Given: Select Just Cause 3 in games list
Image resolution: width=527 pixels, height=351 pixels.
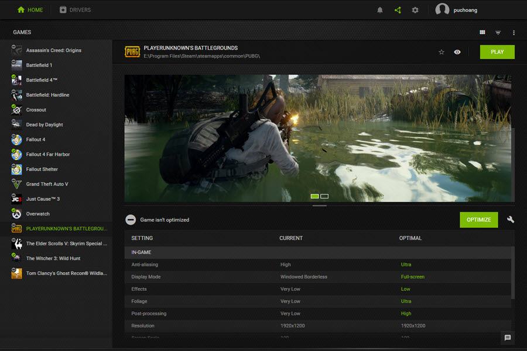Looking at the screenshot, I should tap(56, 199).
